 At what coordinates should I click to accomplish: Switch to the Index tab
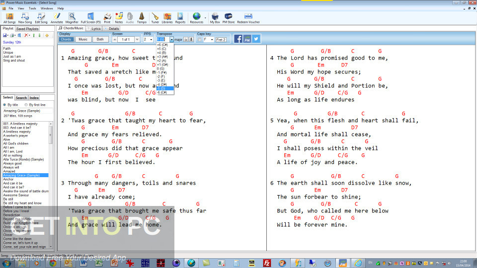point(34,98)
